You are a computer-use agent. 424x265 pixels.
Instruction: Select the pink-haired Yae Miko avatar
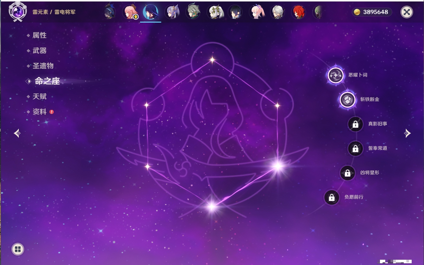[x=130, y=12]
